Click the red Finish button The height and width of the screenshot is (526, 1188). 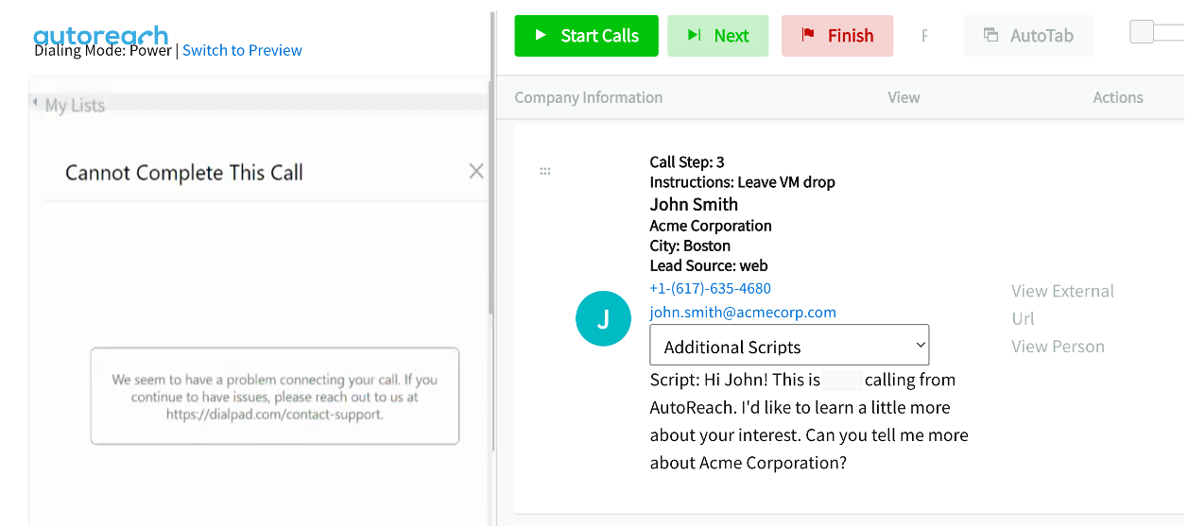[x=837, y=36]
